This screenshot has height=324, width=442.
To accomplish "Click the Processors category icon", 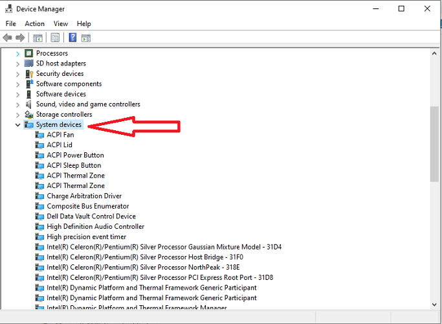I will tap(28, 53).
